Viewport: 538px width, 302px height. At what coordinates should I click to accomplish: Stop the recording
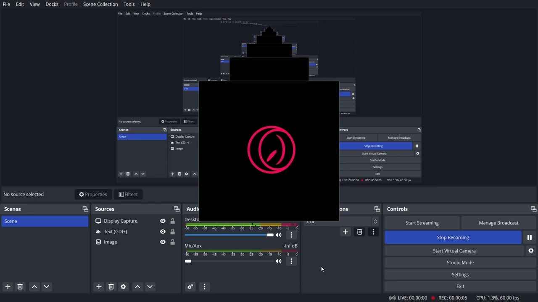(x=453, y=237)
